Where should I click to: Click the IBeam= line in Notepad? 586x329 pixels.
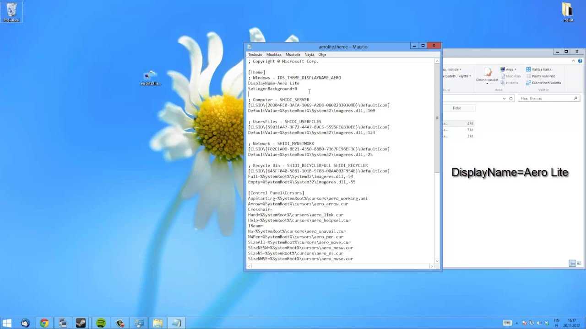255,226
